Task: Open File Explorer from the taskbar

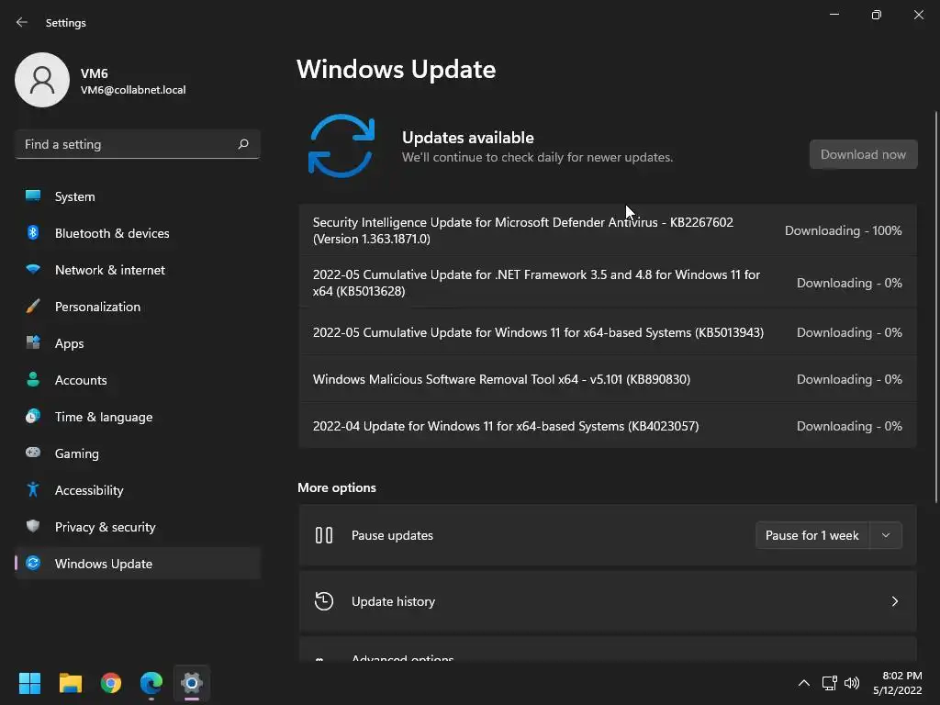Action: click(70, 683)
